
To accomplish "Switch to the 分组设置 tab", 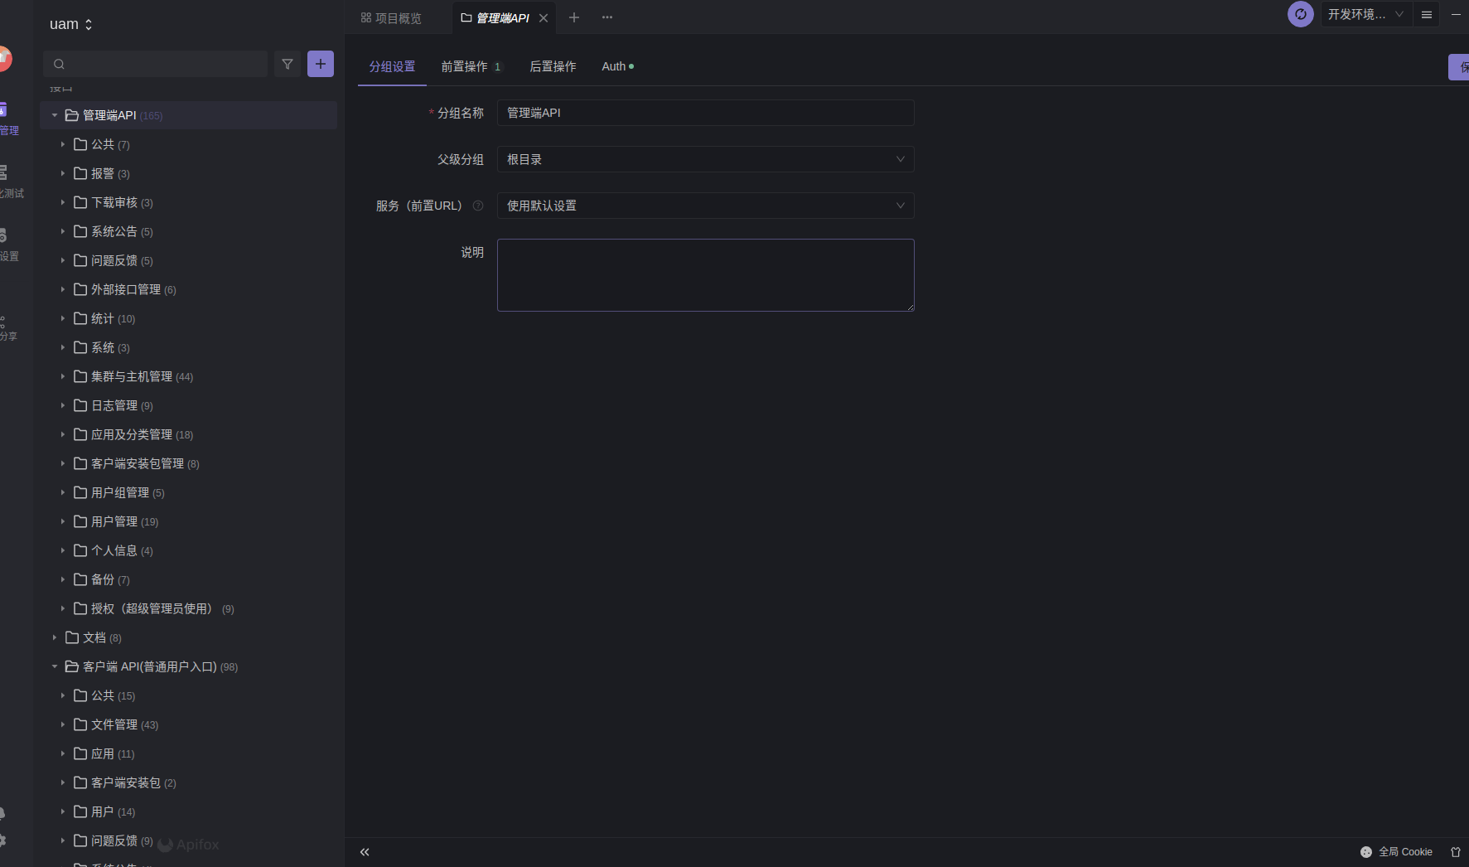I will 392,66.
